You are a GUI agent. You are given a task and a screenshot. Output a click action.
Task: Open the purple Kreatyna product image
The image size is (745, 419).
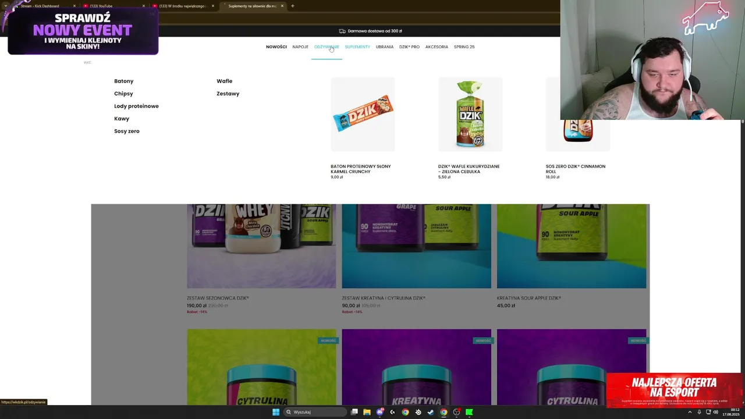click(x=416, y=367)
